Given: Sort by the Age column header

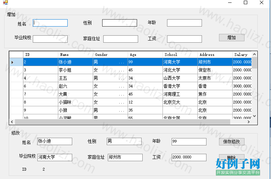Looking at the screenshot, I should [145, 55].
